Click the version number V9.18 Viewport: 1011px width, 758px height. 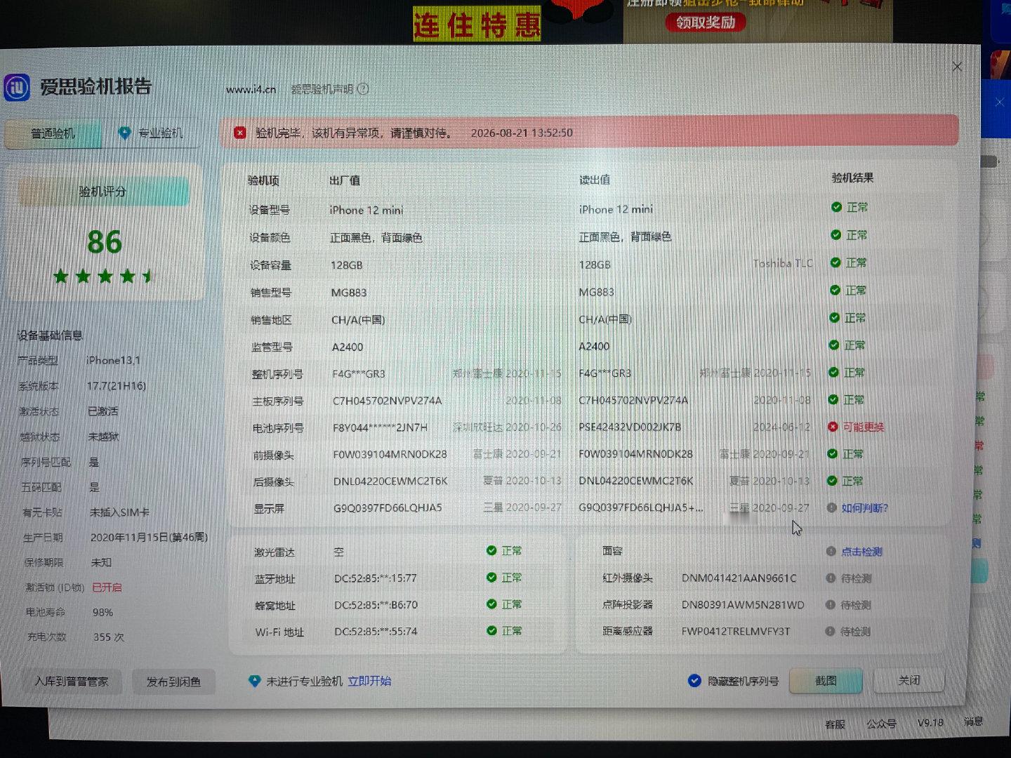930,723
